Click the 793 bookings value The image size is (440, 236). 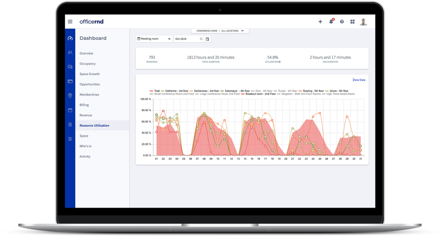pyautogui.click(x=152, y=57)
